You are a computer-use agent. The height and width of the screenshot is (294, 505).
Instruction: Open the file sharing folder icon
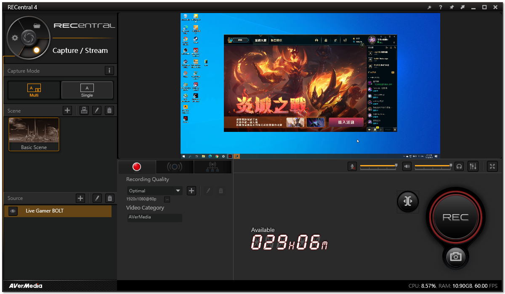(37, 26)
